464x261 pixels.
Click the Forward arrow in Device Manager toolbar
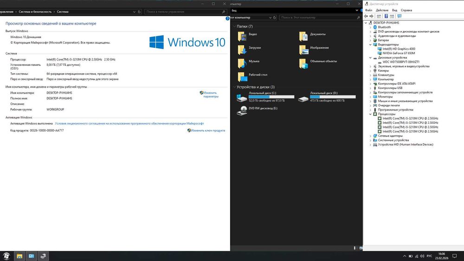click(x=371, y=16)
